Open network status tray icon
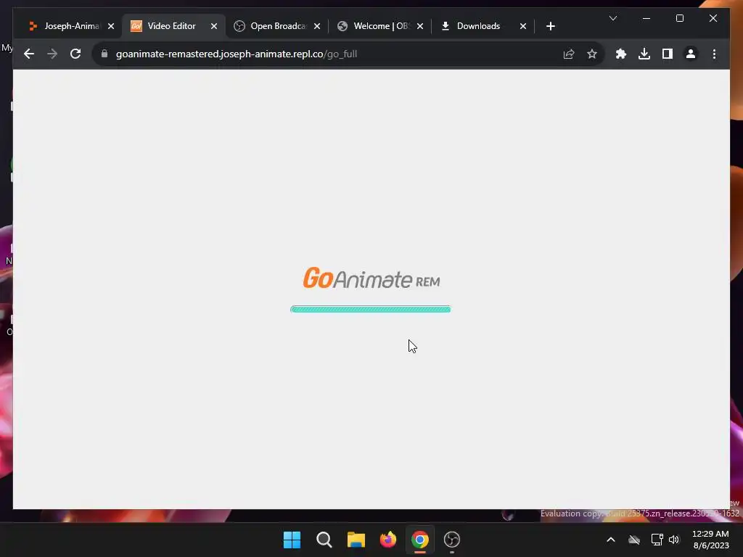This screenshot has width=743, height=557. click(657, 540)
